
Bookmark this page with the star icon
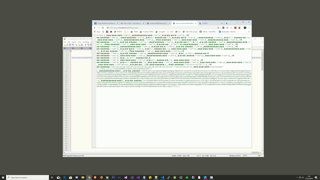point(218,28)
